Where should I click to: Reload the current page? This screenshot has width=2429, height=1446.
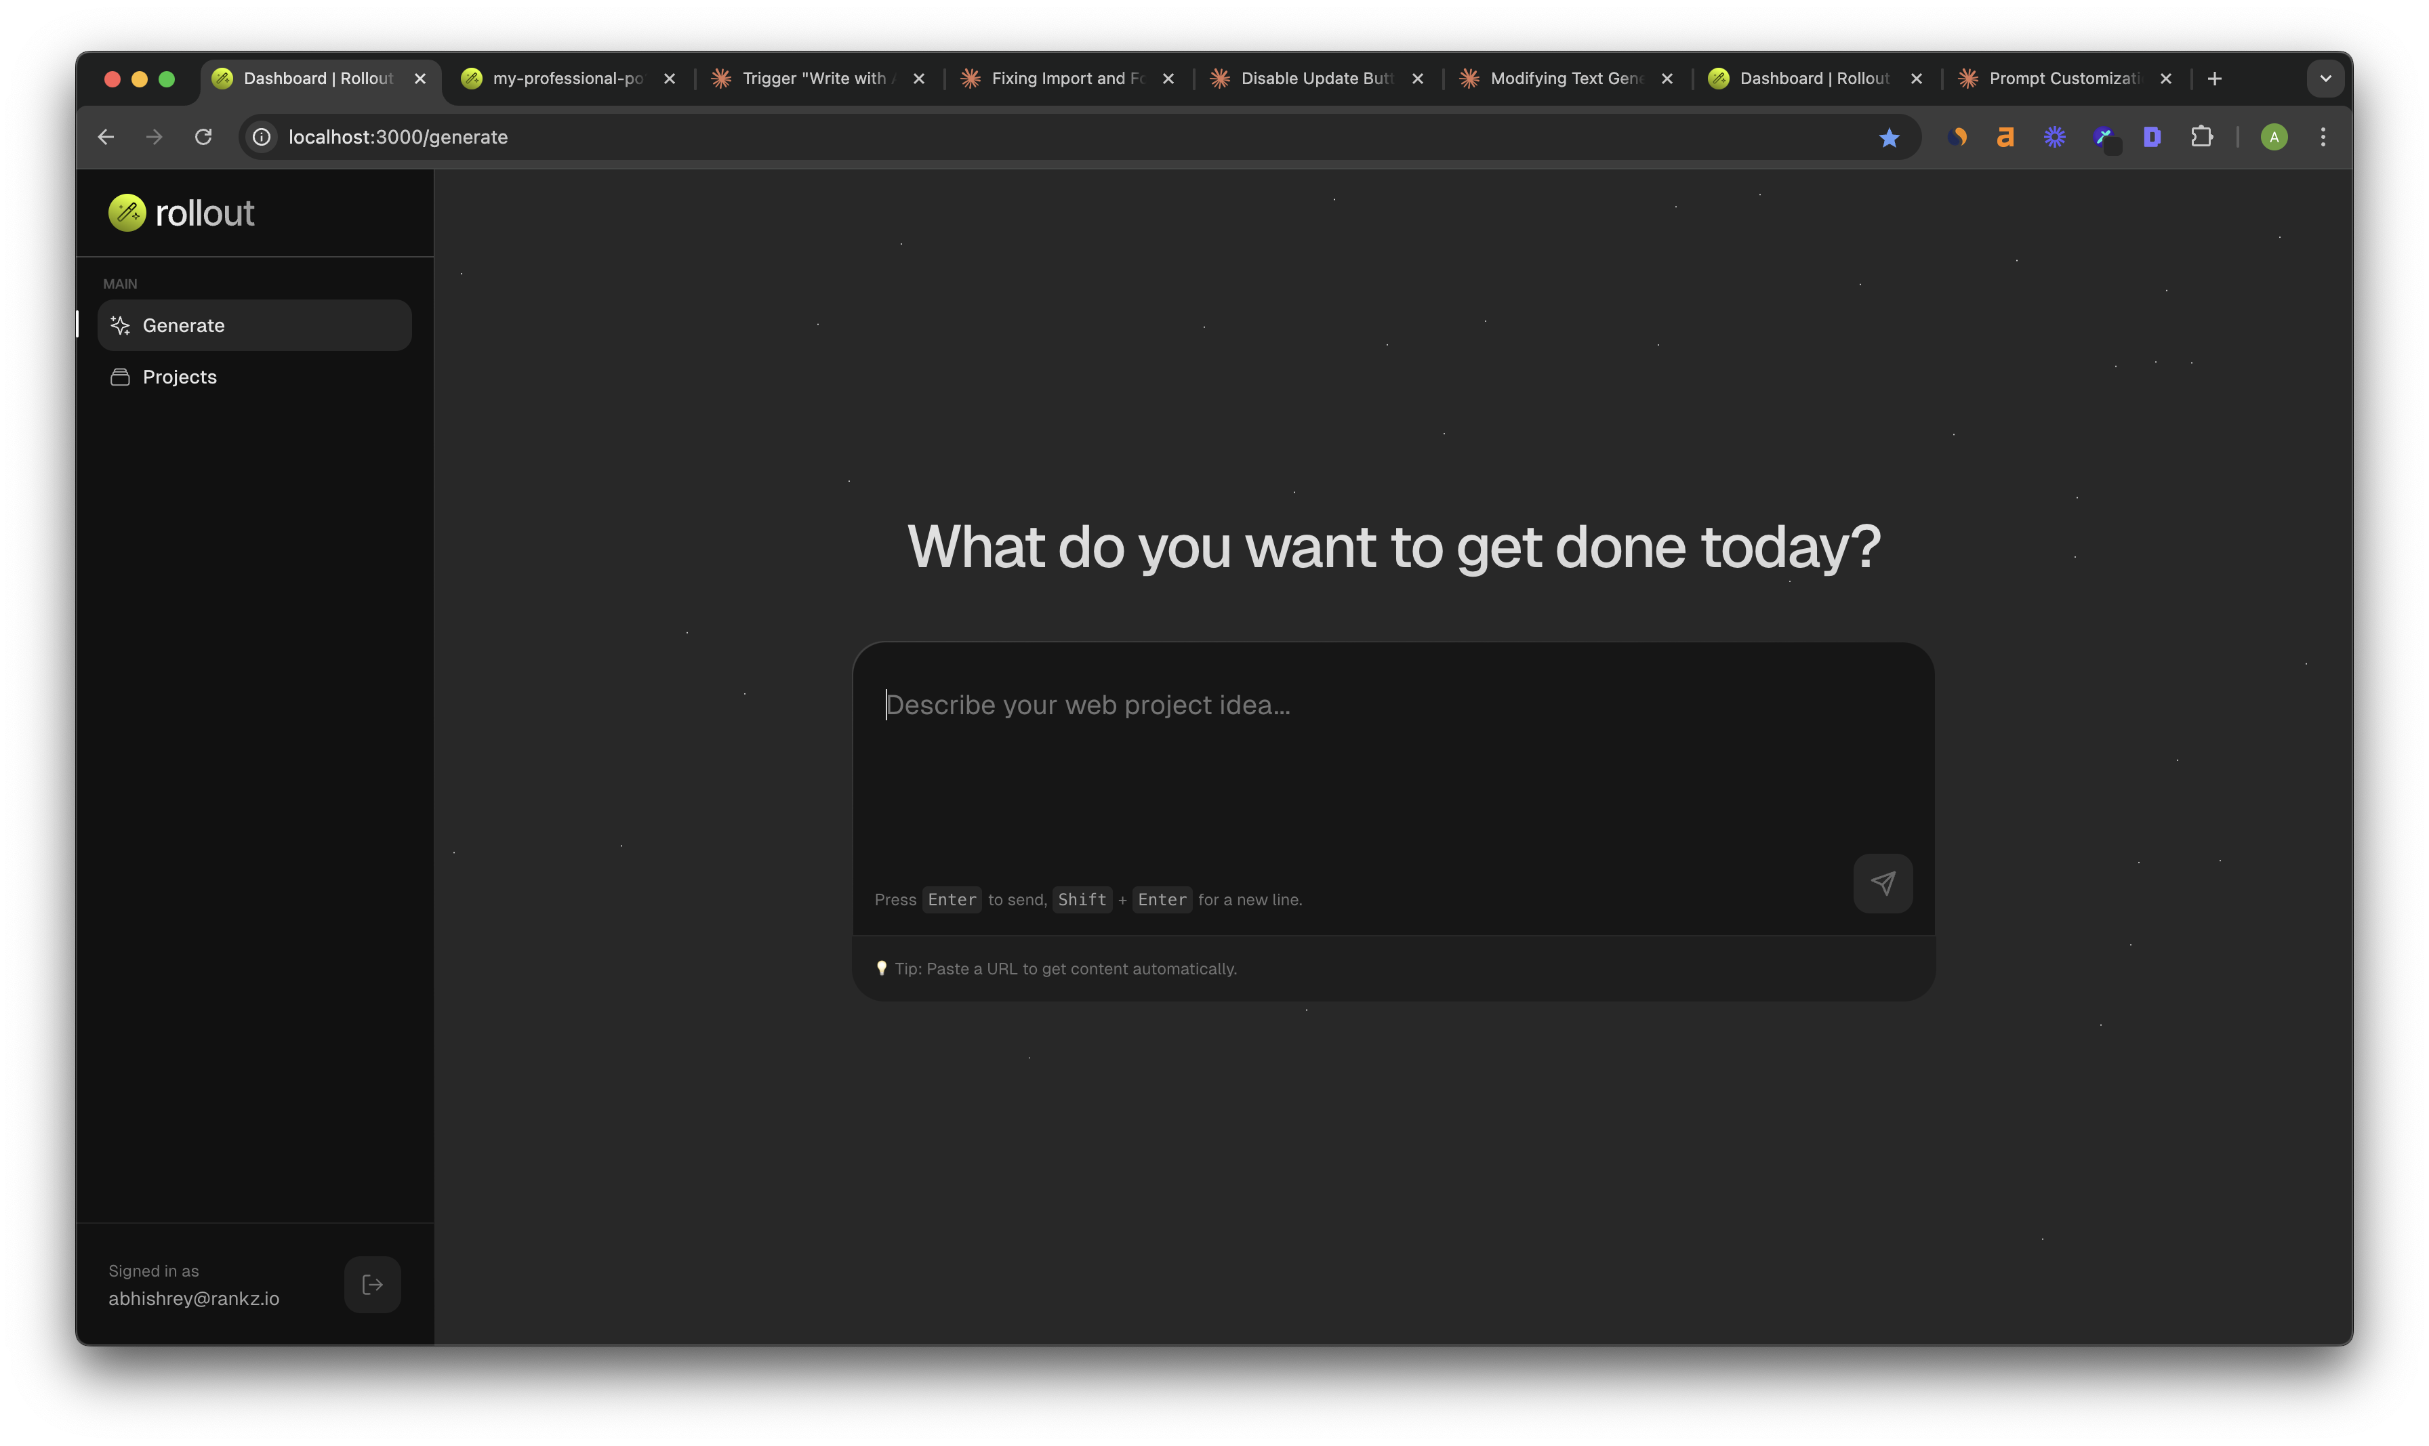coord(203,138)
